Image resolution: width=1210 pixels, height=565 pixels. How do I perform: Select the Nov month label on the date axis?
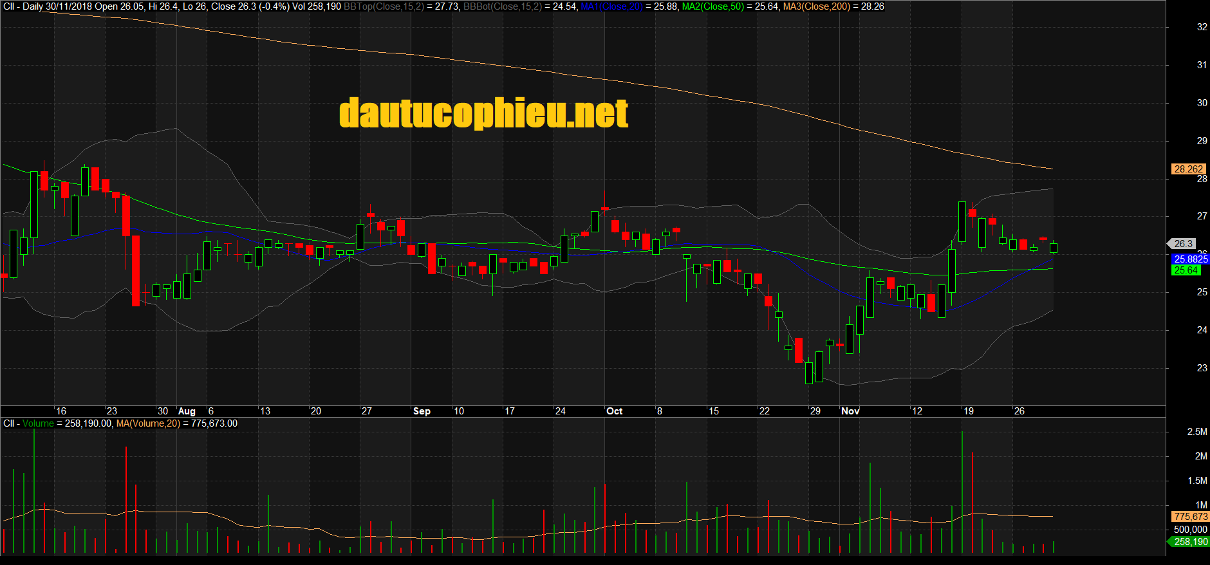point(850,411)
